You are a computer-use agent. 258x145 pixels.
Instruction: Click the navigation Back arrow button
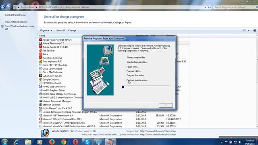pos(2,7)
